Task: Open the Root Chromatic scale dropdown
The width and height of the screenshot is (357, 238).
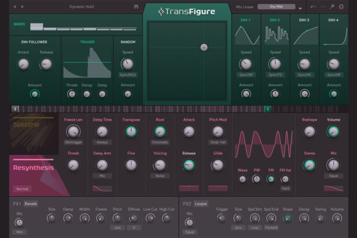Action: (160, 142)
